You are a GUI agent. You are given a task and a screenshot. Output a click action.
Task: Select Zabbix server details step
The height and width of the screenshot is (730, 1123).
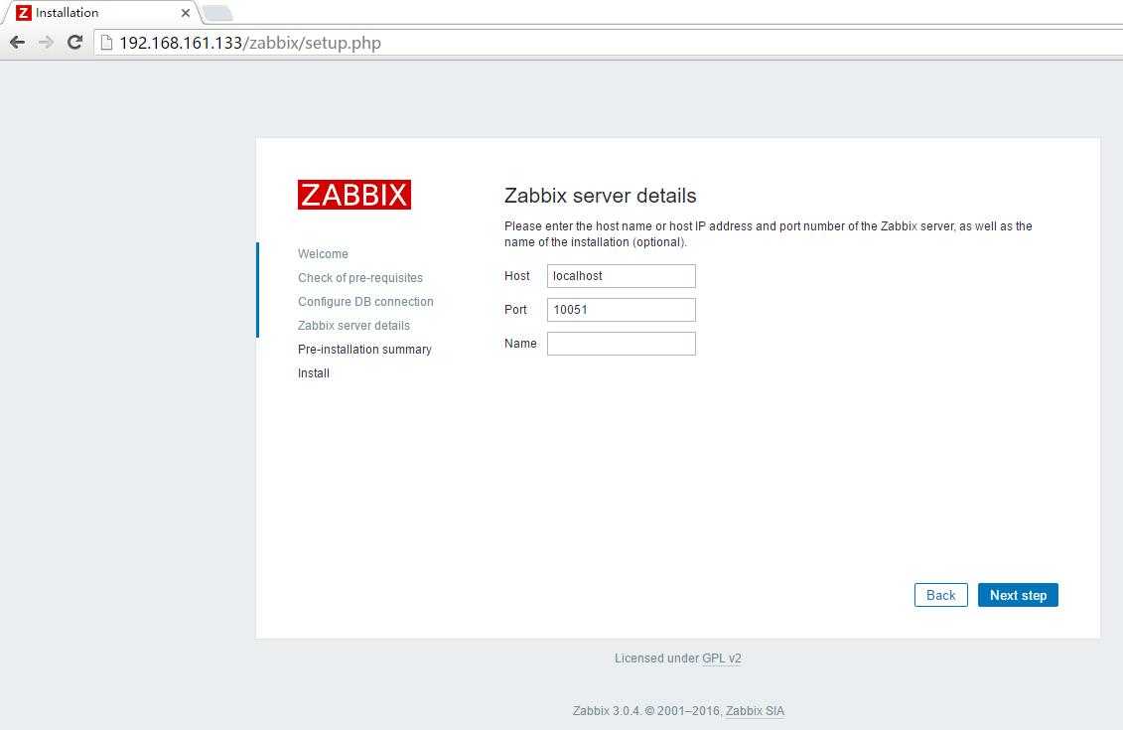pyautogui.click(x=353, y=325)
